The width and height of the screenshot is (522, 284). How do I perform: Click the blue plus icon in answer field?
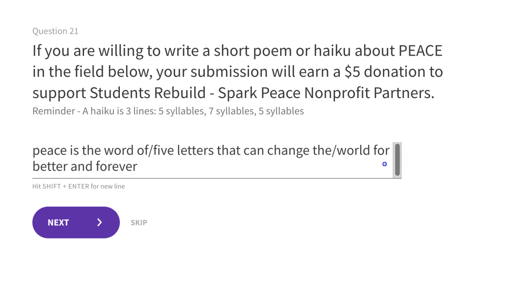point(385,164)
